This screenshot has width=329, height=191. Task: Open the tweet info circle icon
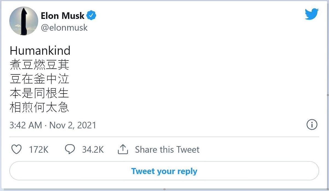tap(312, 125)
